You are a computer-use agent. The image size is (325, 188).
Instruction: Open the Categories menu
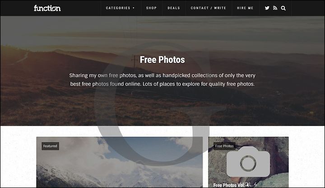point(118,8)
